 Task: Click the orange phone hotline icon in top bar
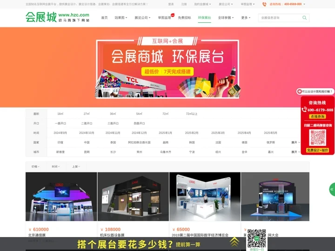[x=264, y=4]
